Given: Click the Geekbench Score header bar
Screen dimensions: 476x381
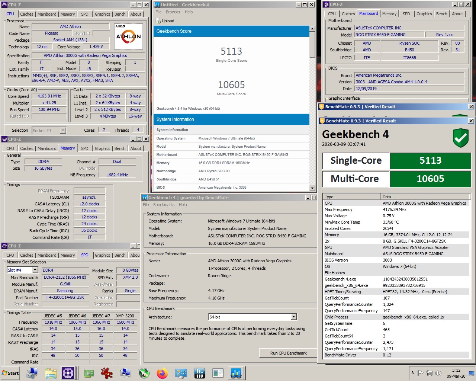Looking at the screenshot, I should coord(231,31).
